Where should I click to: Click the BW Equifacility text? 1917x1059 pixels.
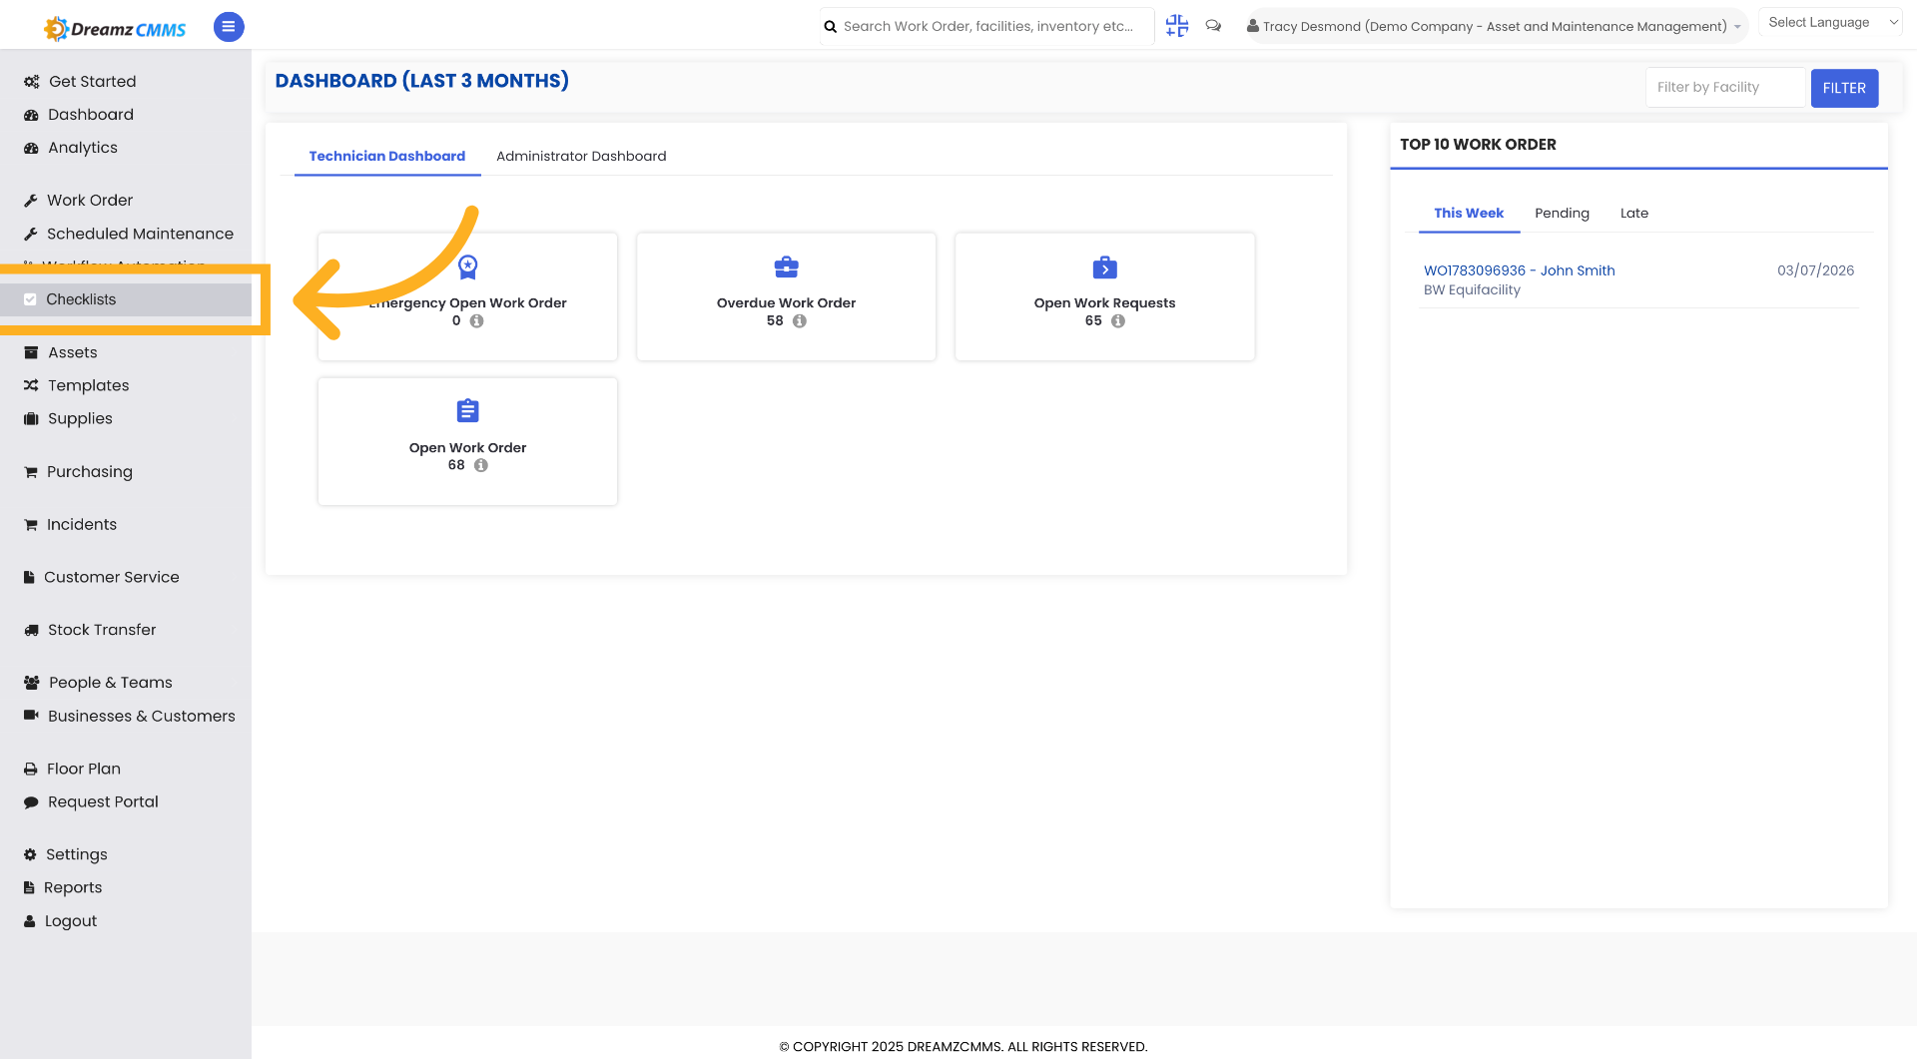coord(1472,290)
